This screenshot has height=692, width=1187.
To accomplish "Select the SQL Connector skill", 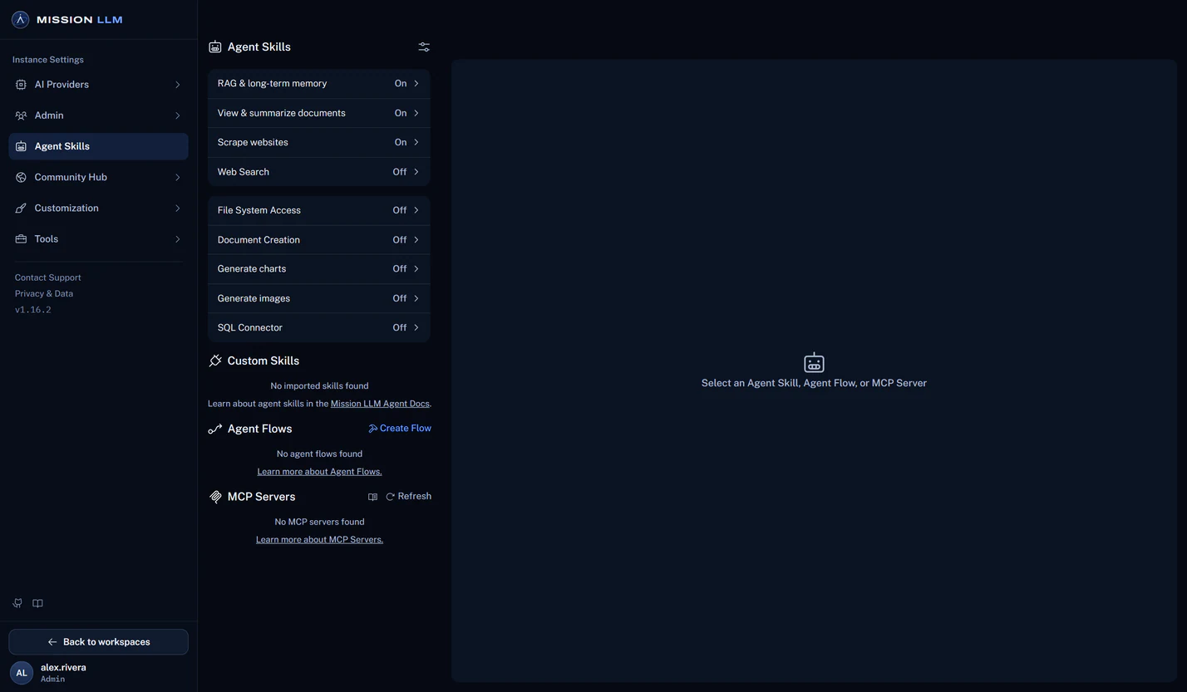I will click(318, 327).
